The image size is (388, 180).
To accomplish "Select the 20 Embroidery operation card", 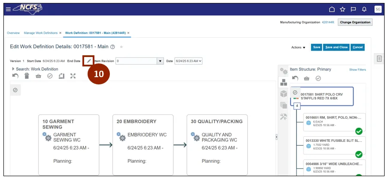I will (x=143, y=145).
